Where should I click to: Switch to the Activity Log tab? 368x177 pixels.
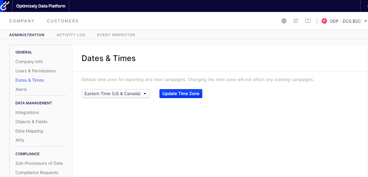[71, 35]
